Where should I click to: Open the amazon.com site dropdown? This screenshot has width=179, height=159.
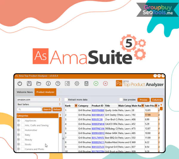pyautogui.click(x=39, y=100)
